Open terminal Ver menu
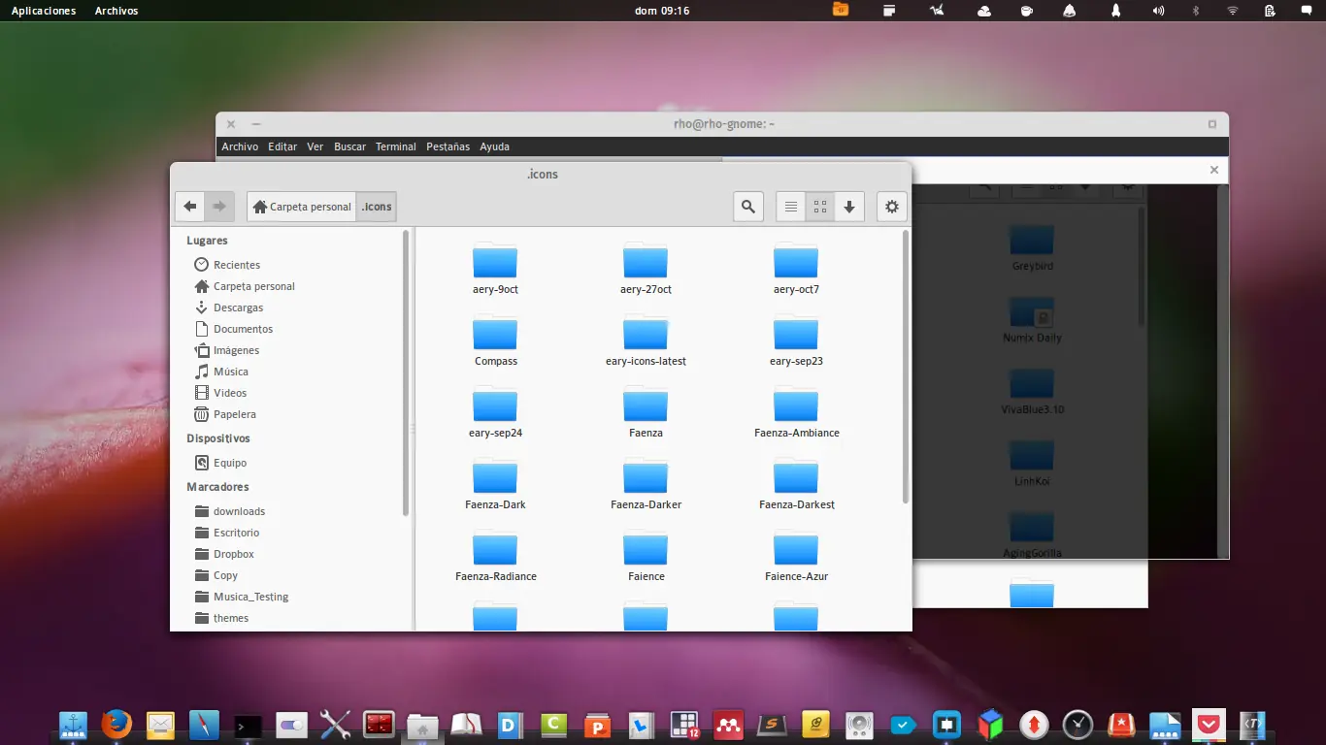 (315, 146)
